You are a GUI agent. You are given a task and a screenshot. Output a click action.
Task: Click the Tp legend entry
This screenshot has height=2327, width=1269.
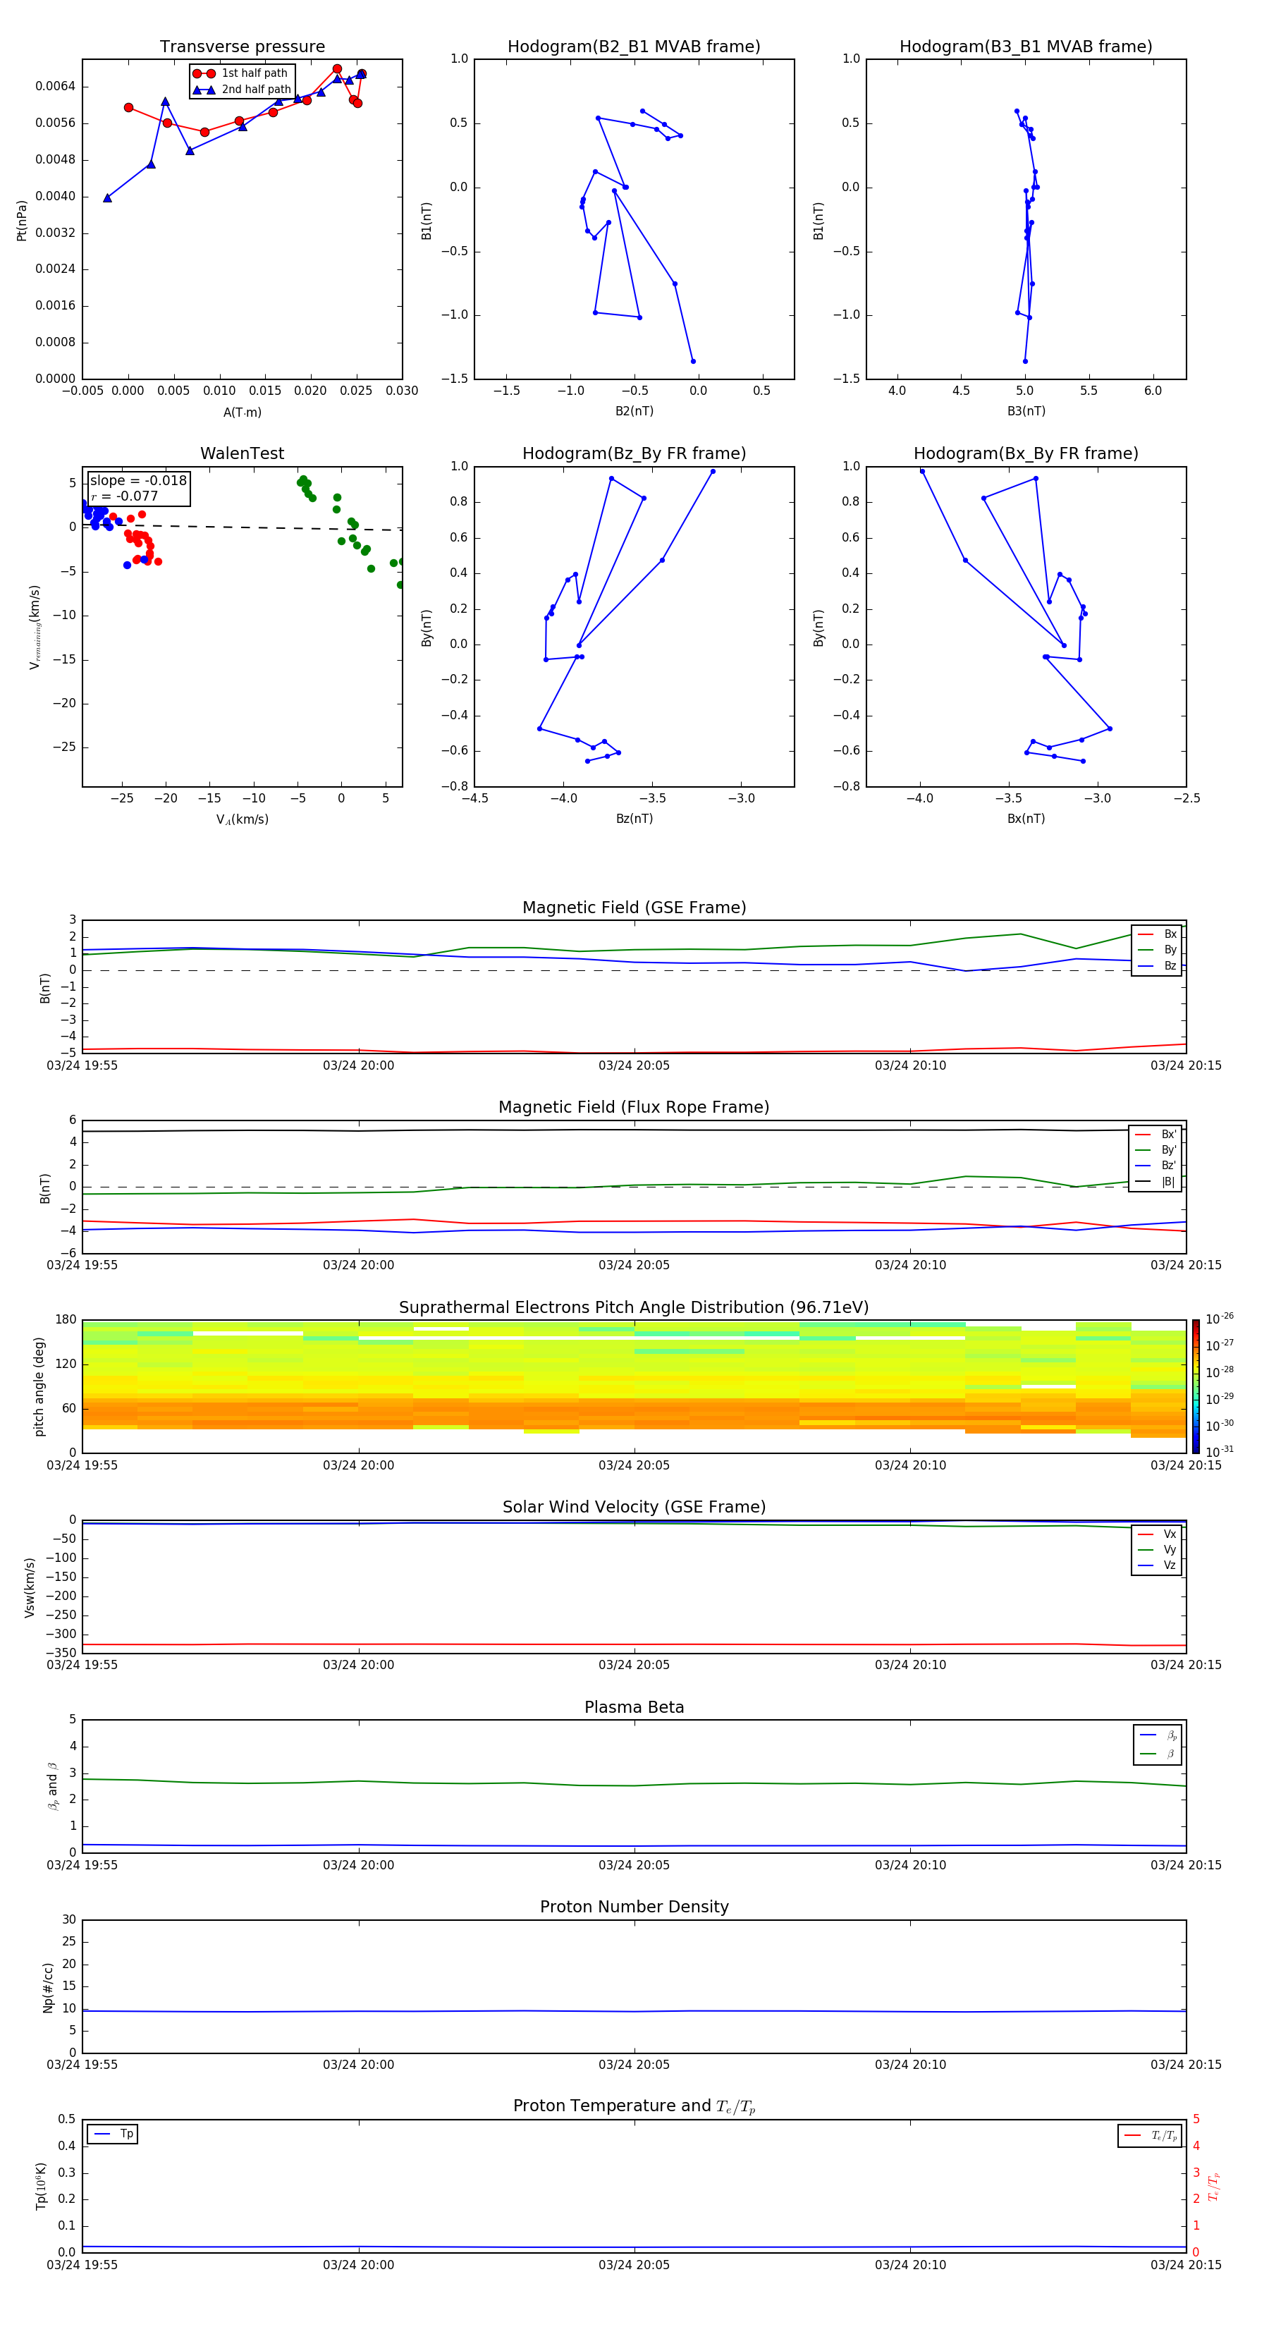[x=113, y=2134]
